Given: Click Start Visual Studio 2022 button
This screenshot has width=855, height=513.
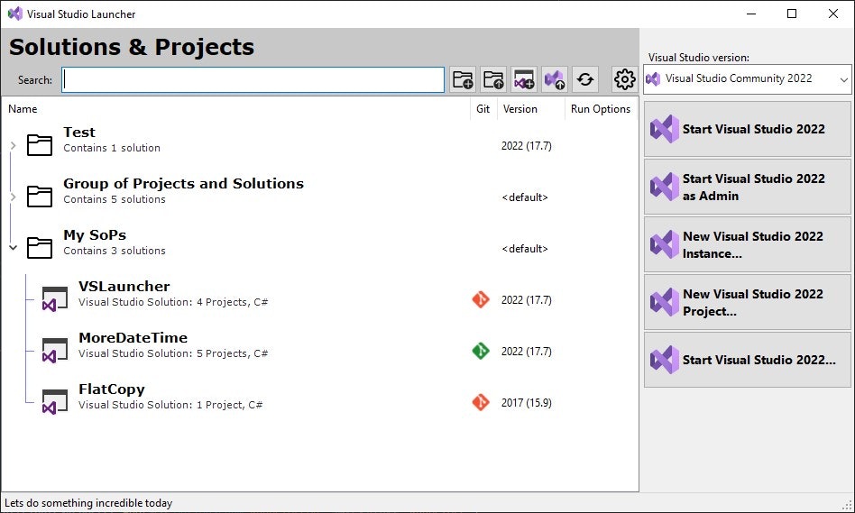Looking at the screenshot, I should click(747, 129).
